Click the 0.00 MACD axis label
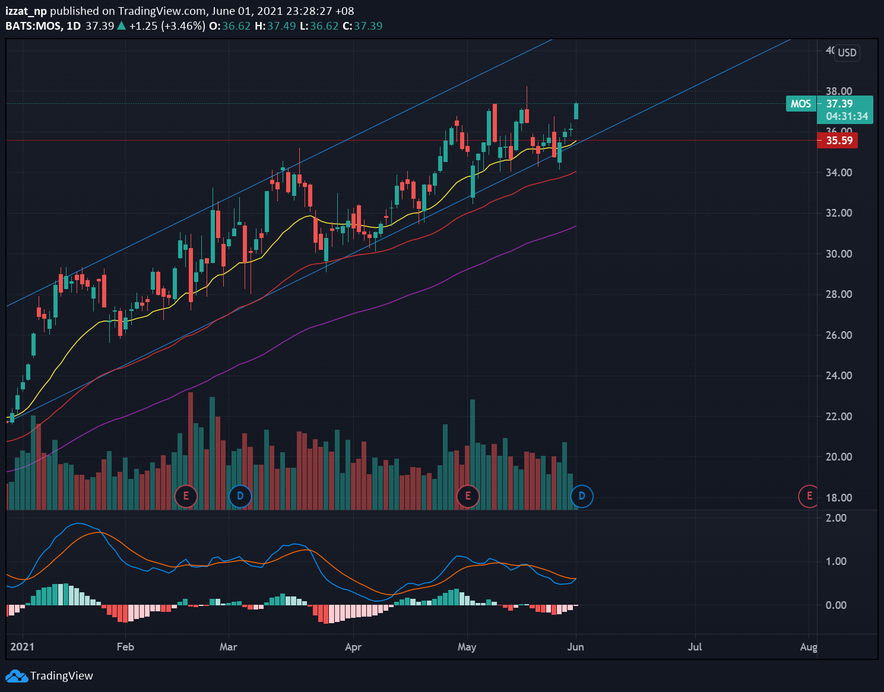Screen dimensions: 884x692 (836, 605)
